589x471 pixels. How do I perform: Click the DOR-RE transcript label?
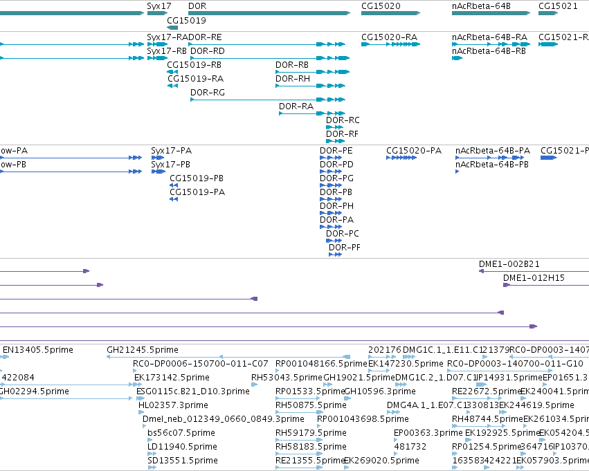point(205,37)
